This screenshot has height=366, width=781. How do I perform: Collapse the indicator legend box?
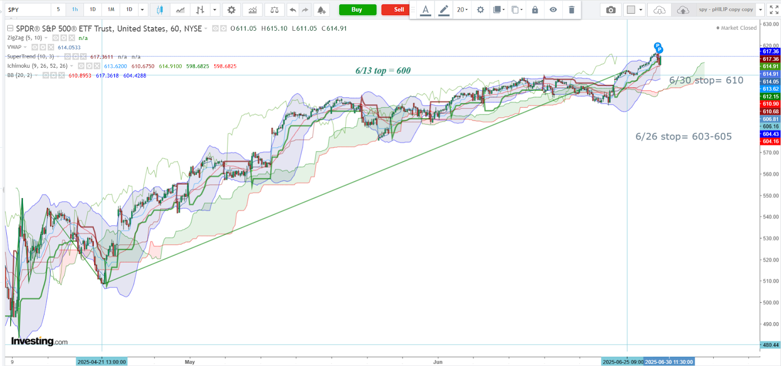10,29
